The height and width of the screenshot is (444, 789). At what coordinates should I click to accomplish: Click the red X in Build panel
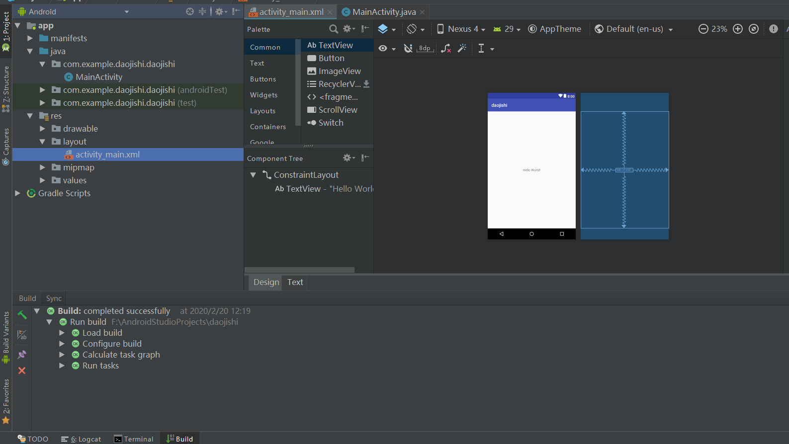[22, 370]
